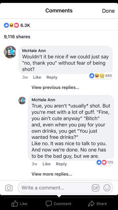
Task: Tap the thumbs-up Like icon in bottom bar
Action: coord(15,204)
